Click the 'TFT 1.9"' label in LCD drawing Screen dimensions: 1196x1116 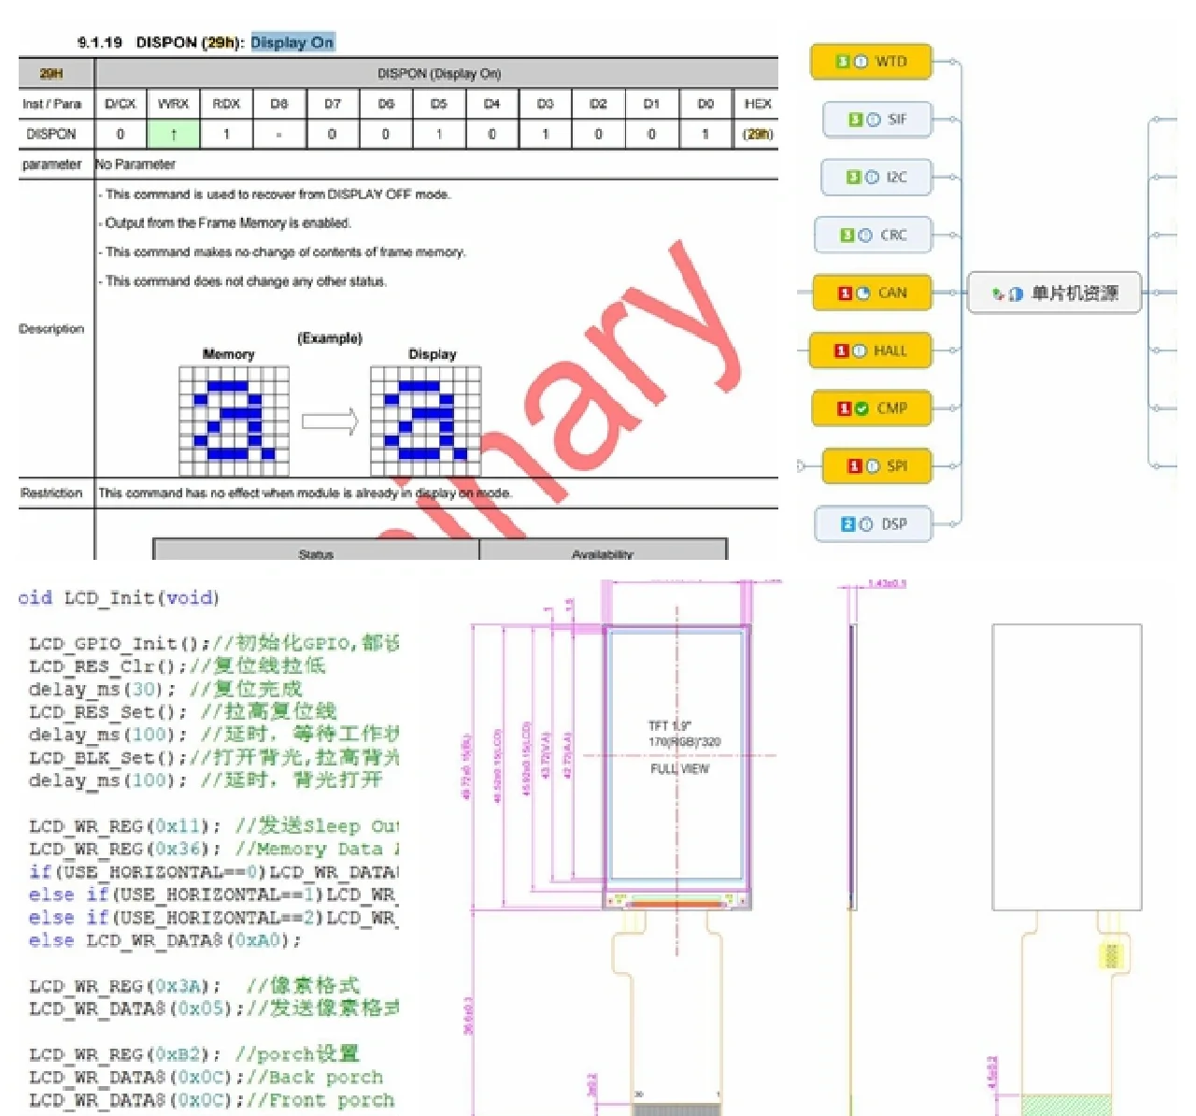[670, 725]
